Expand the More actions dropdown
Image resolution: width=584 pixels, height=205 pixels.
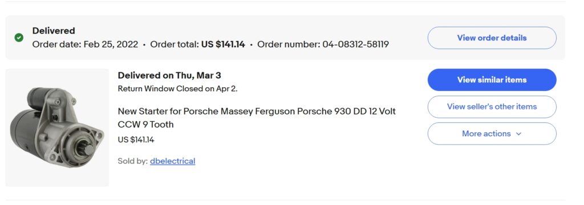[492, 134]
